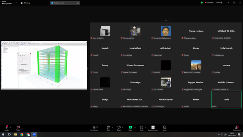The image size is (243, 137).
Task: Click the Recording indicator
Action: pos(209,3)
